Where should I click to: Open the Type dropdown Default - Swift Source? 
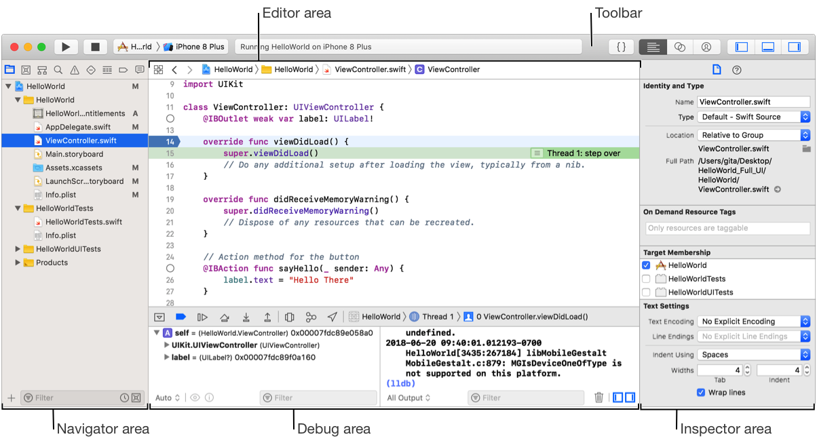tap(754, 117)
